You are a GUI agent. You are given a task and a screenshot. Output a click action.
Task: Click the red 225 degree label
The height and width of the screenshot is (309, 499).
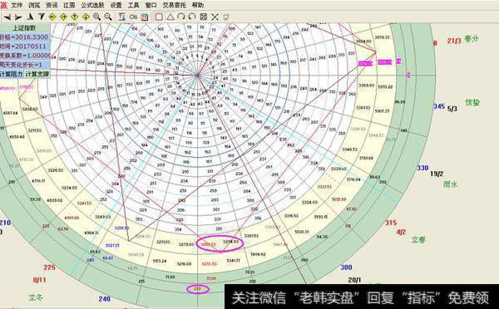[x=50, y=267]
